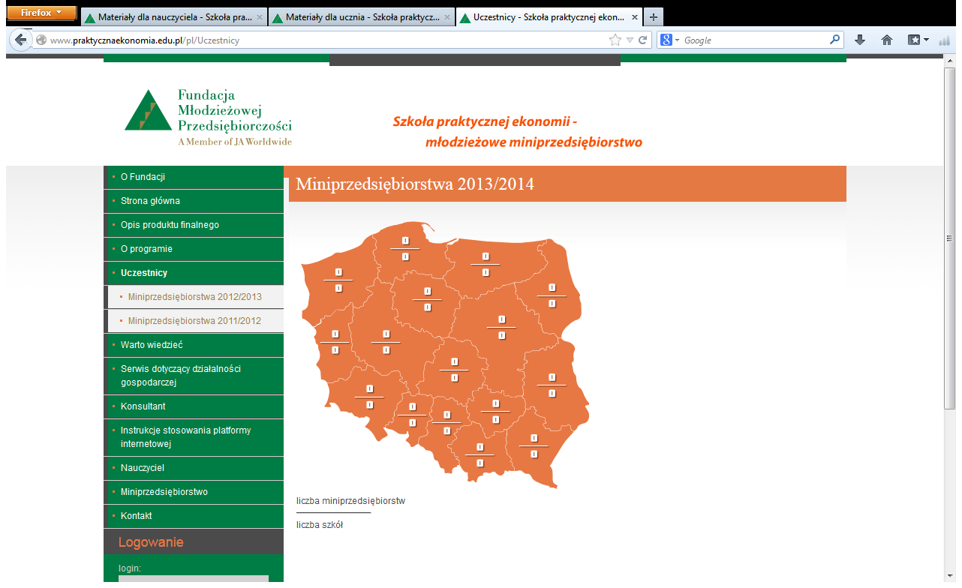962x588 pixels.
Task: Switch to Materiały dla ucznia tab
Action: [361, 16]
